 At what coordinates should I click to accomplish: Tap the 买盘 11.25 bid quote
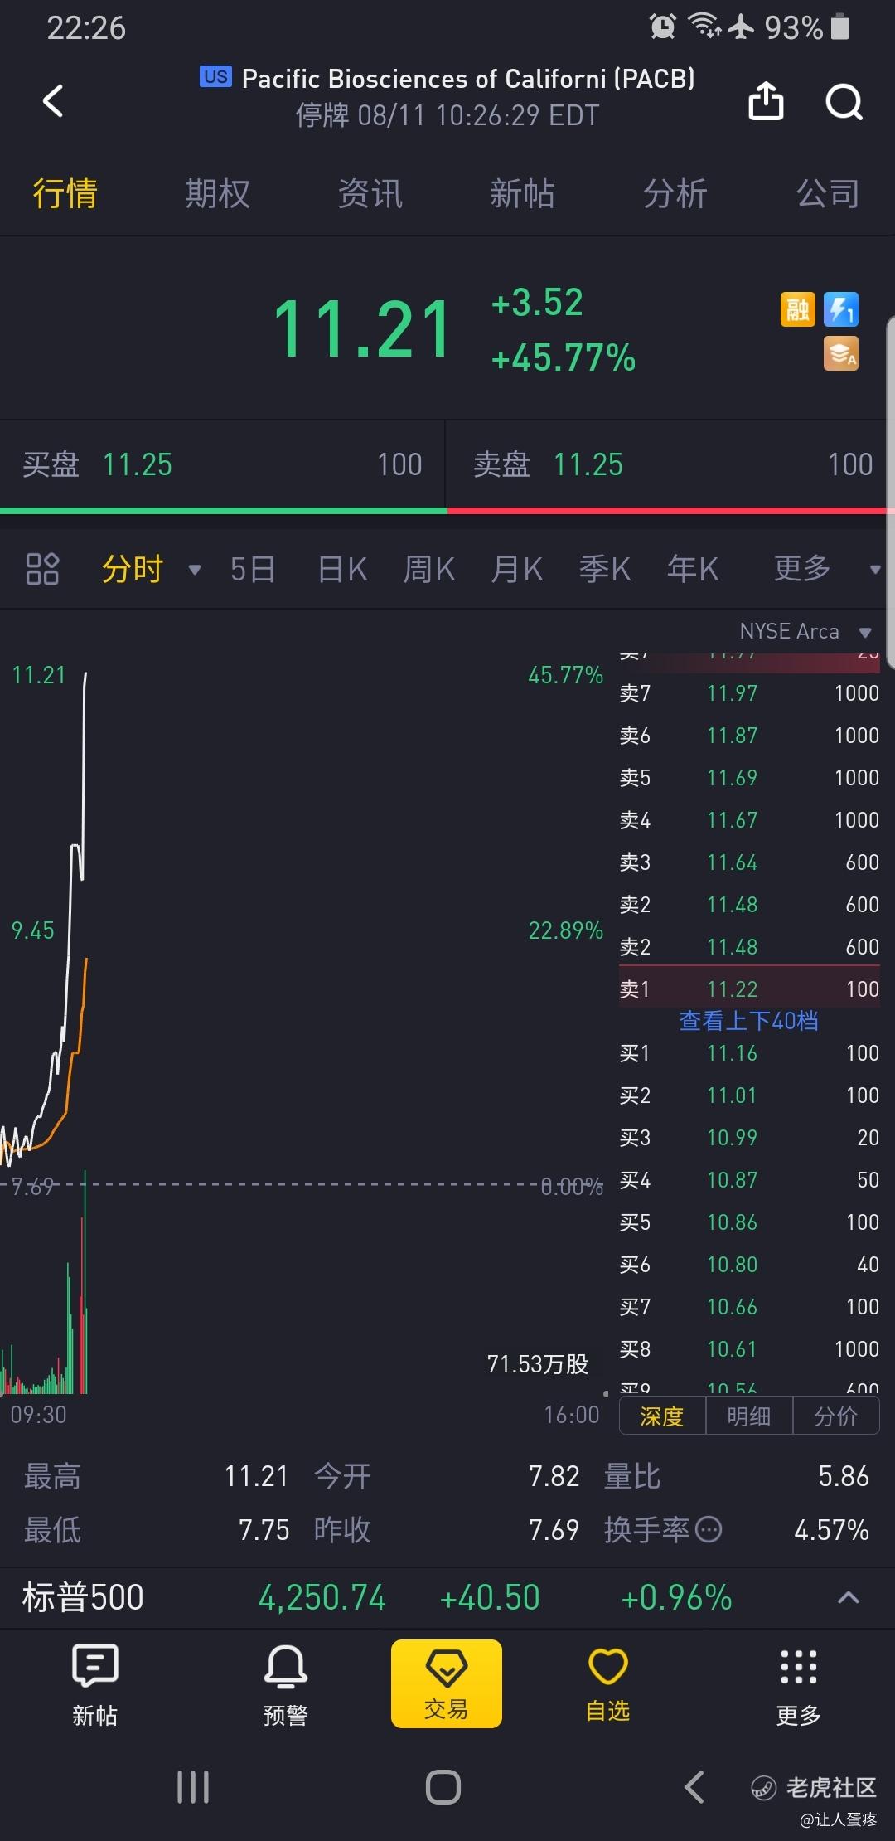[x=222, y=464]
